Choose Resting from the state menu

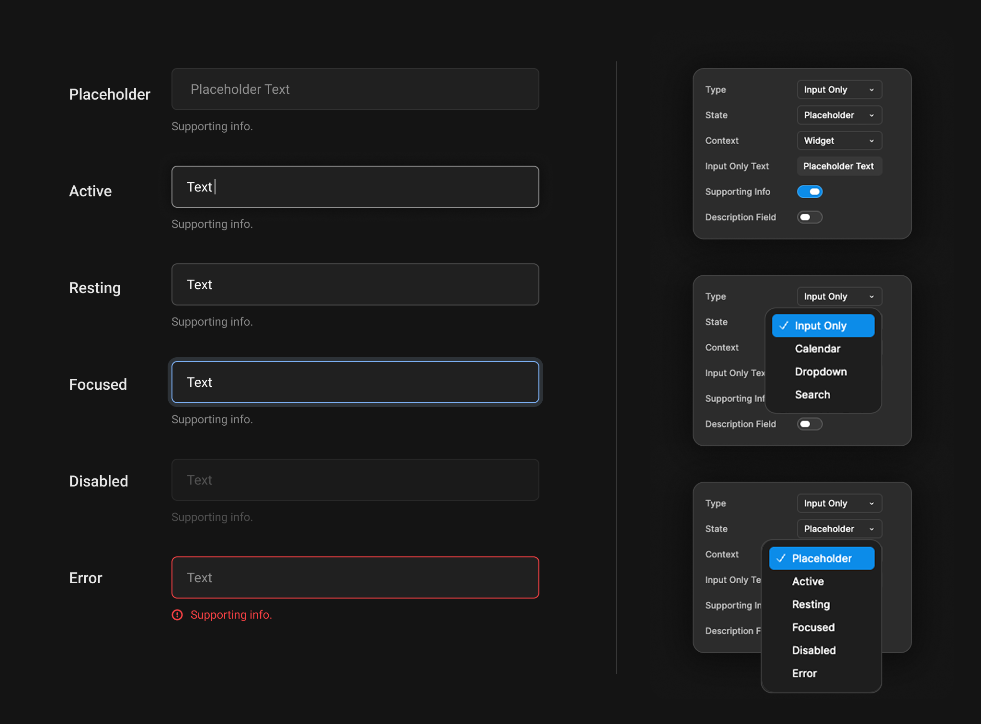pyautogui.click(x=821, y=604)
